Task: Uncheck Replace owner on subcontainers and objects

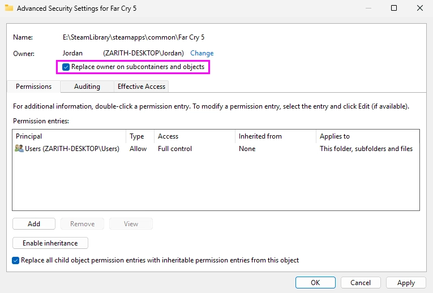Action: (x=66, y=67)
